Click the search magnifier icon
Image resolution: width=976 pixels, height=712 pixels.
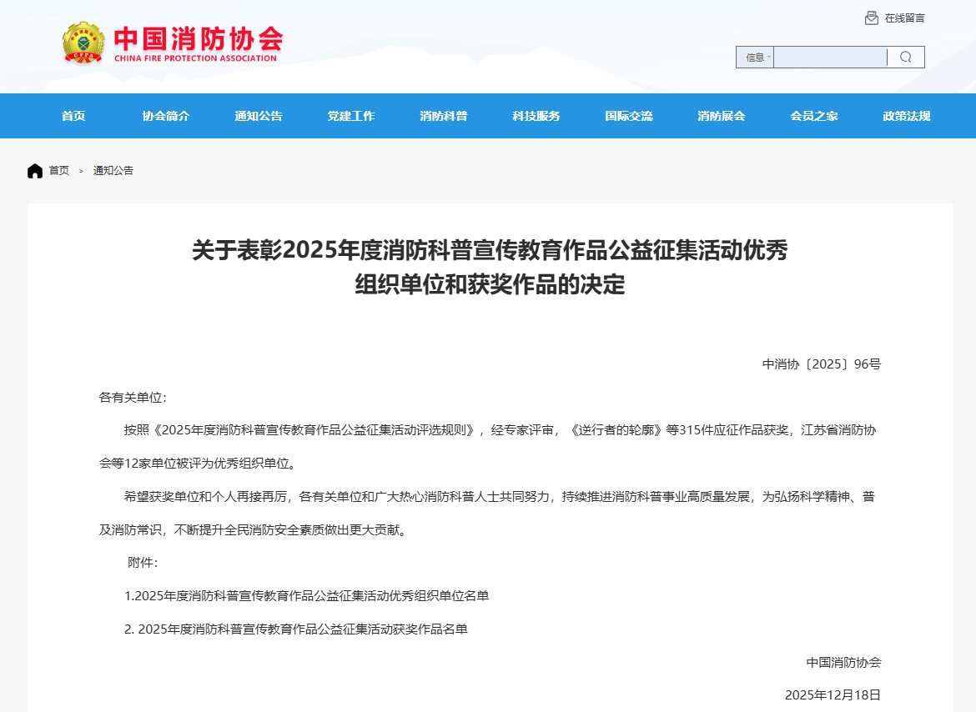905,57
